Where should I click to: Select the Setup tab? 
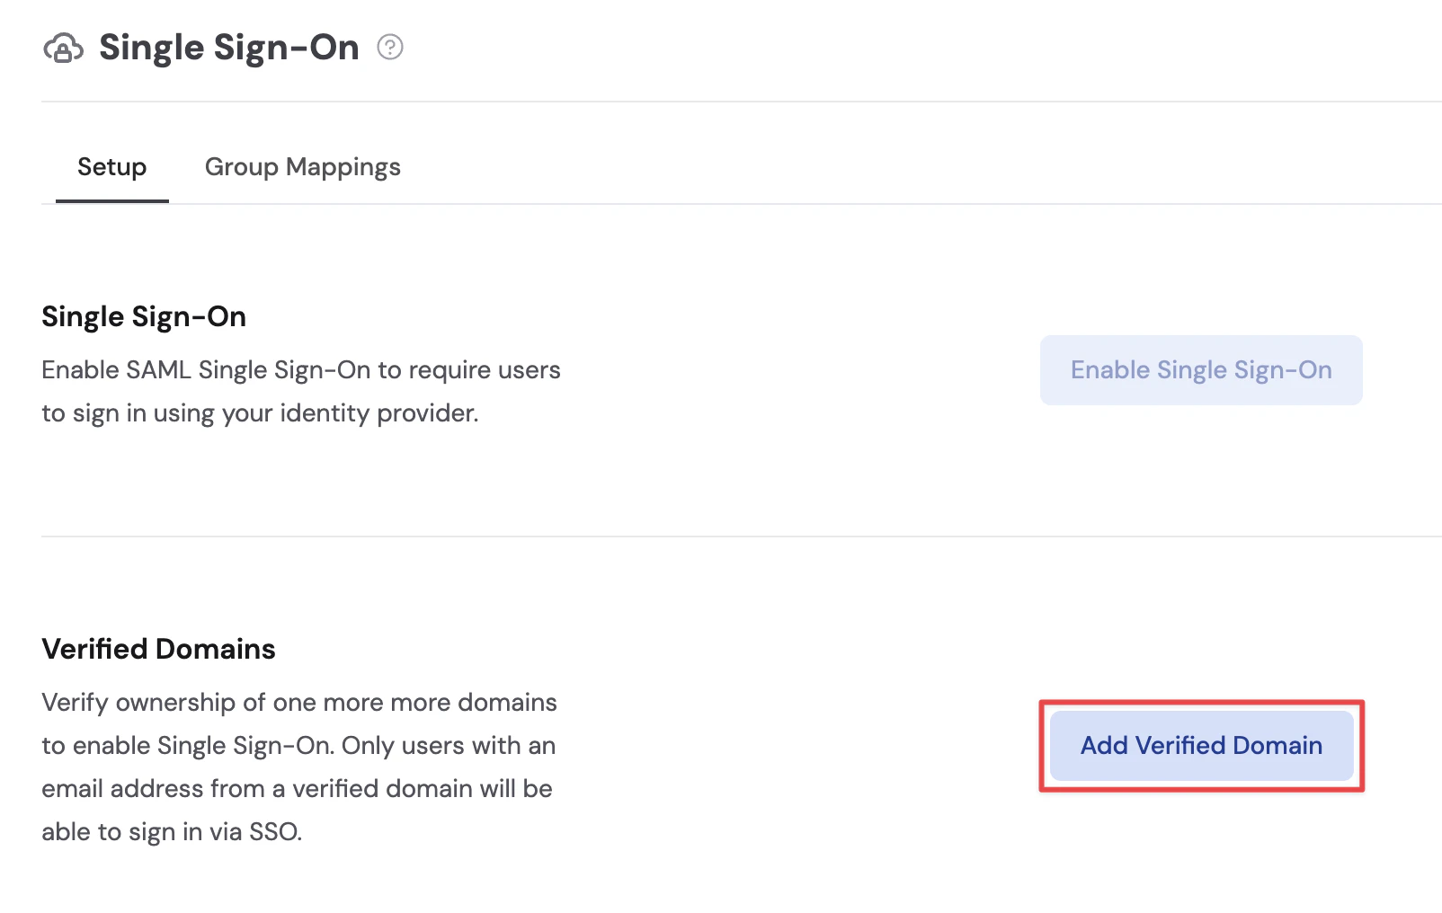pos(111,166)
